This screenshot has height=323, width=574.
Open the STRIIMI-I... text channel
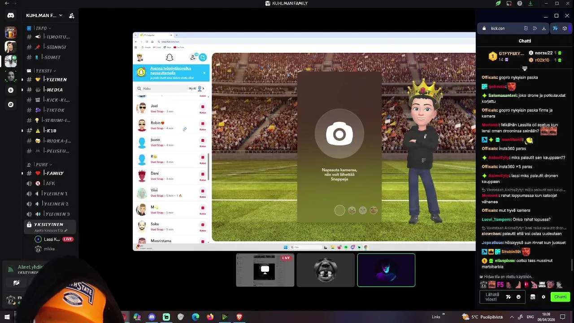(50, 120)
